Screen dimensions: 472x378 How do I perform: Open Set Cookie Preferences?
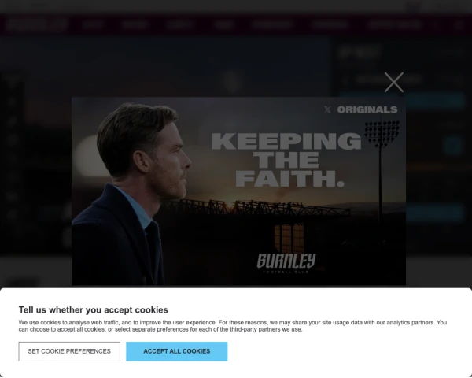69,351
